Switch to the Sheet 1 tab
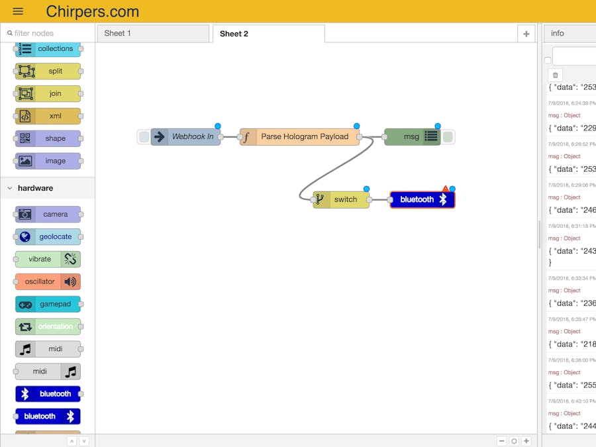 153,33
